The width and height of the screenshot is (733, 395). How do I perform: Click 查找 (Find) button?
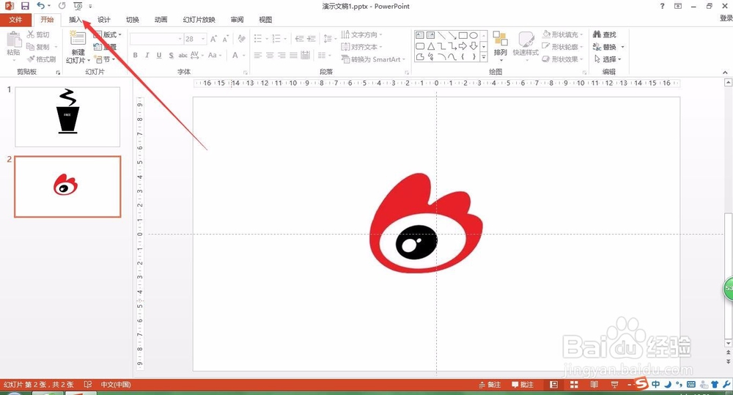point(605,34)
